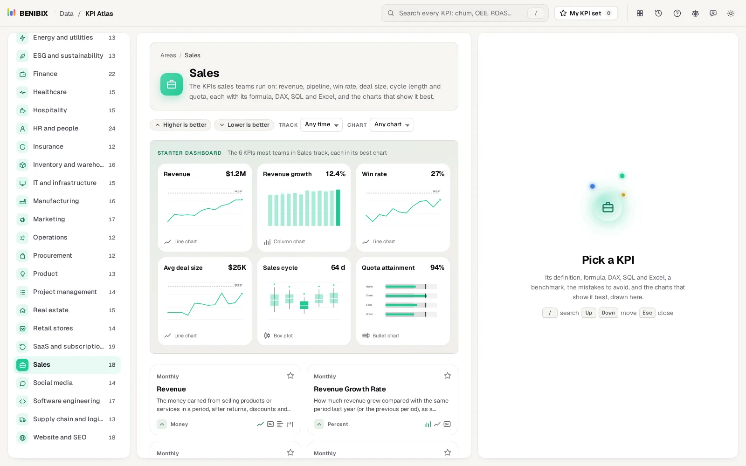Click the KPI Atlas breadcrumb
The width and height of the screenshot is (746, 466).
tap(99, 14)
